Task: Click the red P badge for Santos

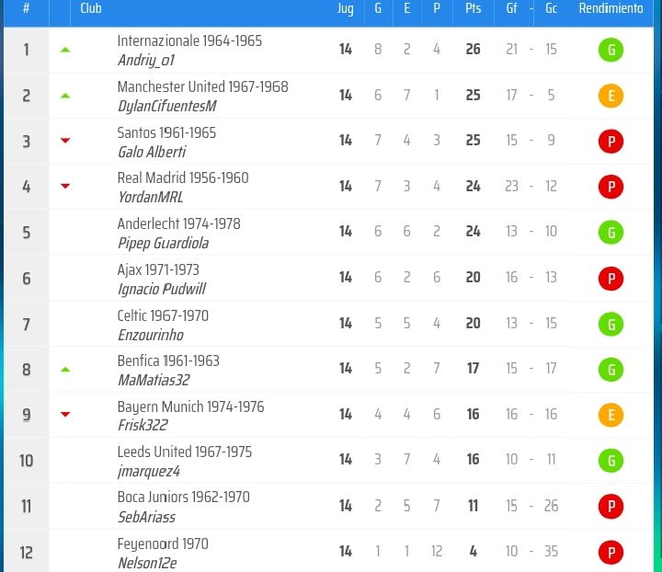Action: tap(611, 142)
